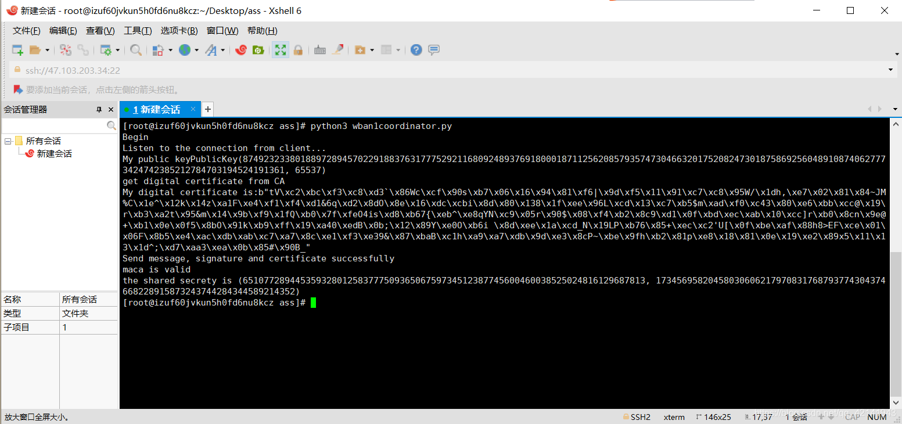Click the xterm status bar entry
The image size is (902, 424).
click(674, 417)
